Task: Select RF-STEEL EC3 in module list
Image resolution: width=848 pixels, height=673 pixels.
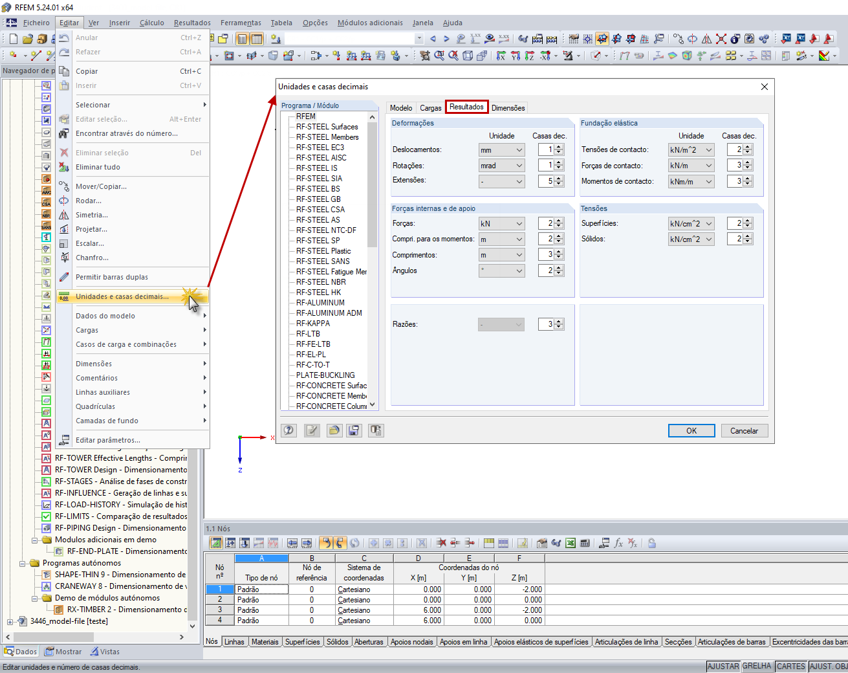Action: pos(320,148)
